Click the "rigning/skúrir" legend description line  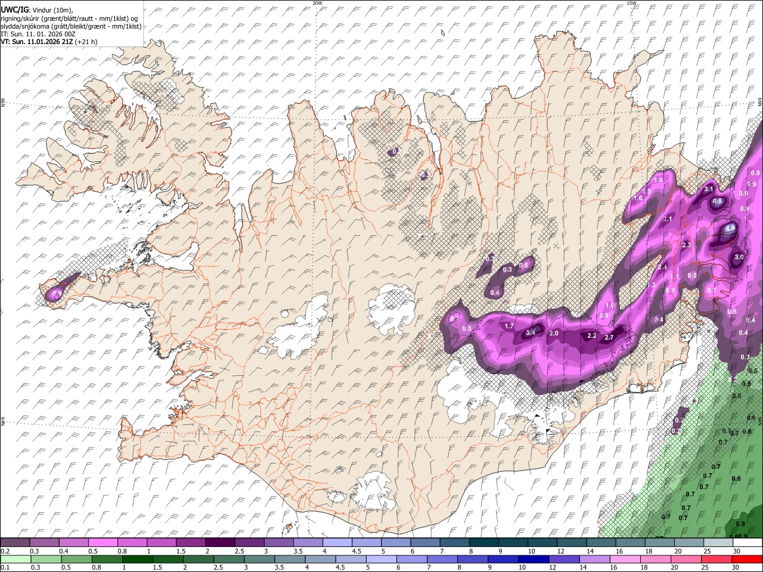point(69,18)
